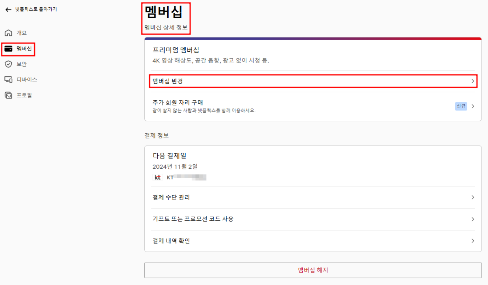Click the 멤버십 해지 button
The height and width of the screenshot is (285, 488).
click(313, 270)
